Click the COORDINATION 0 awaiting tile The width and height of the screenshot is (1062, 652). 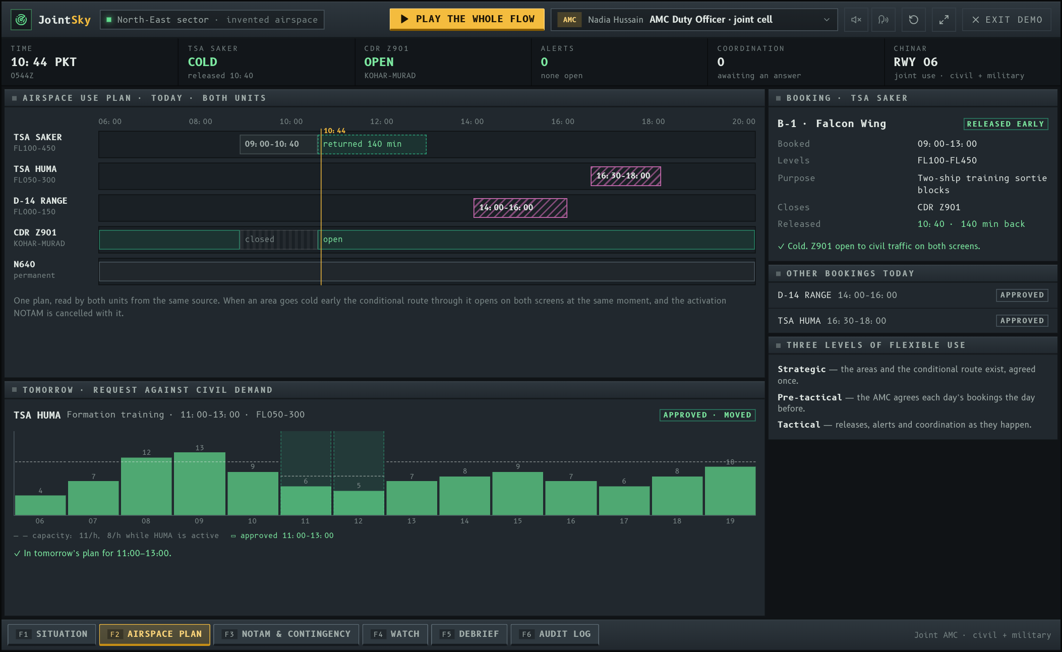coord(795,62)
